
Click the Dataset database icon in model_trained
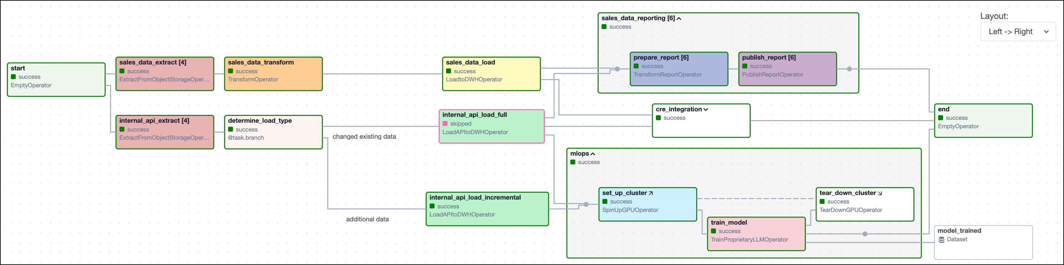(941, 240)
